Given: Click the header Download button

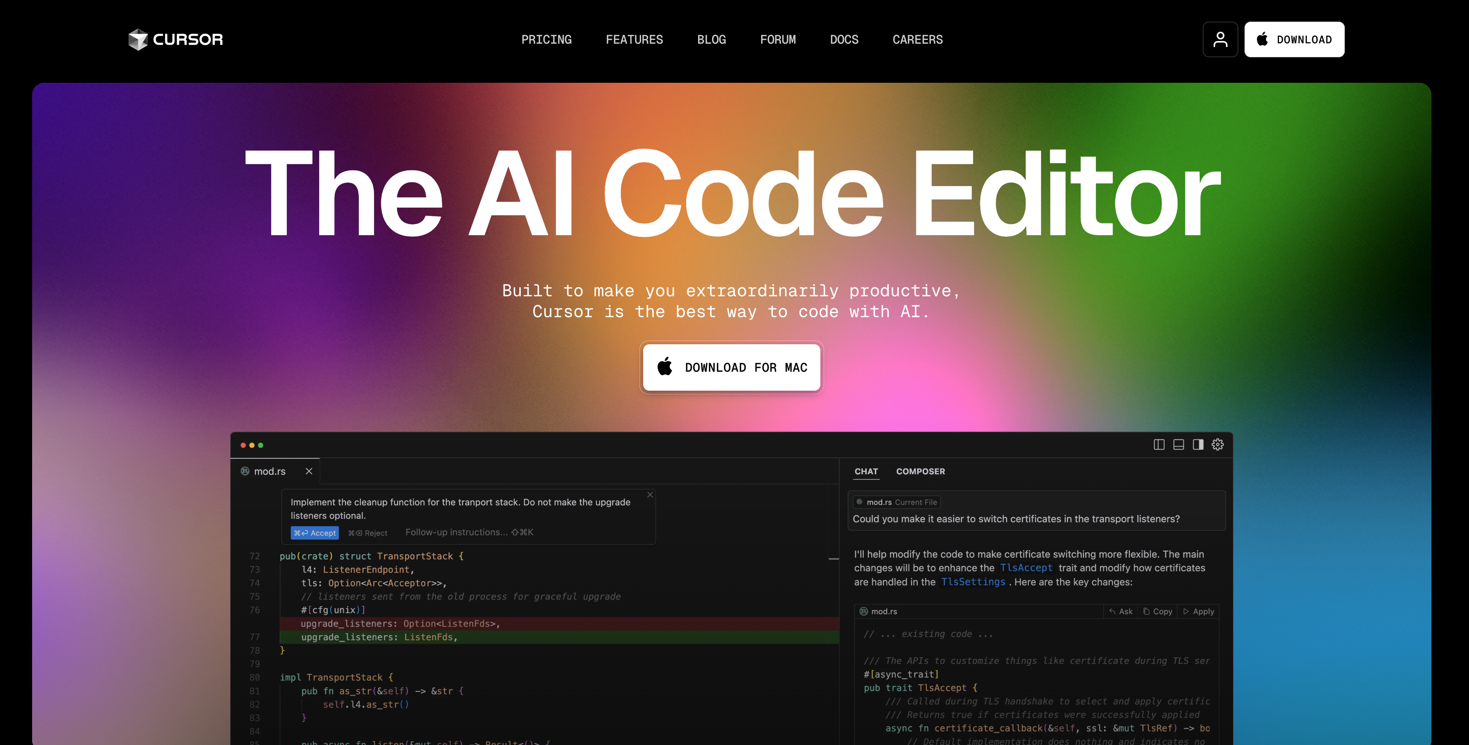Looking at the screenshot, I should (x=1294, y=39).
